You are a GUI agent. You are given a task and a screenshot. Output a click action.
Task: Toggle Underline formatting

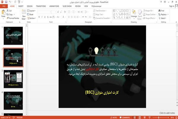point(45,17)
